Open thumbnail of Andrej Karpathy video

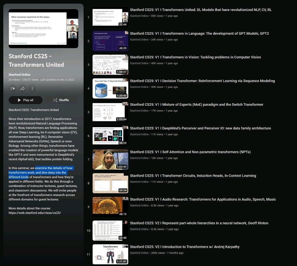110,254
